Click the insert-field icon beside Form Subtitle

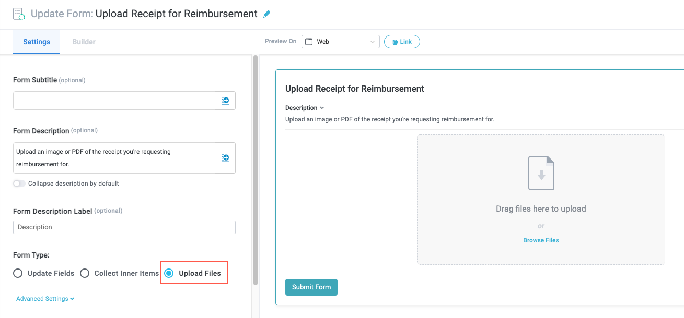coord(225,101)
